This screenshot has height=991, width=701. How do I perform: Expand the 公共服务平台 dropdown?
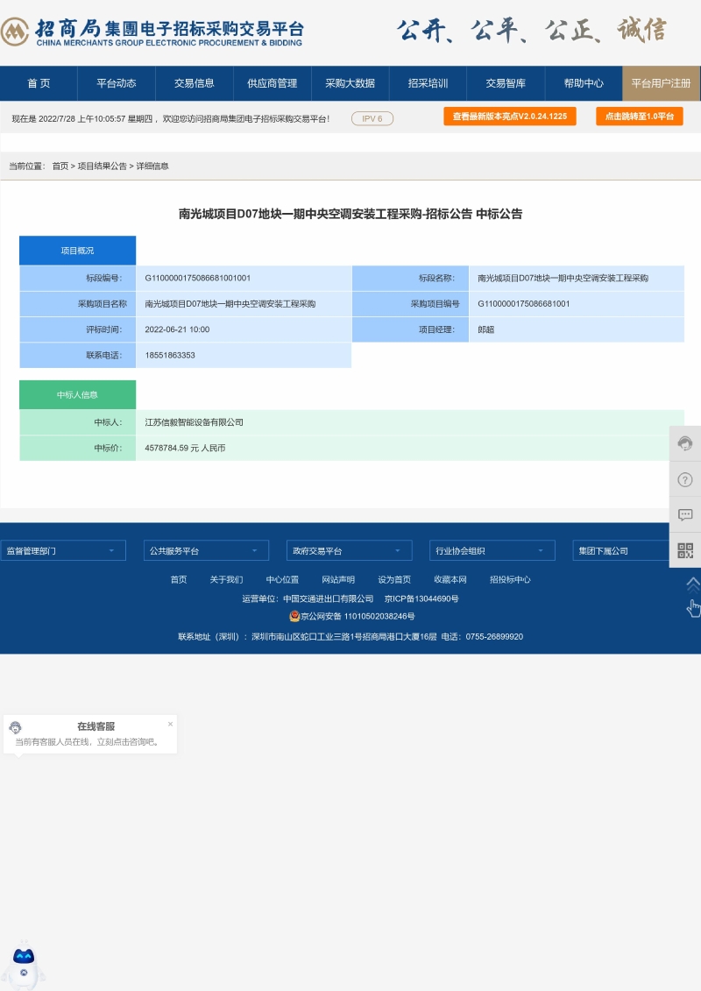[206, 550]
